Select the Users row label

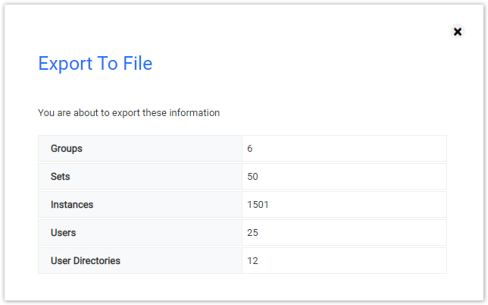click(x=63, y=233)
